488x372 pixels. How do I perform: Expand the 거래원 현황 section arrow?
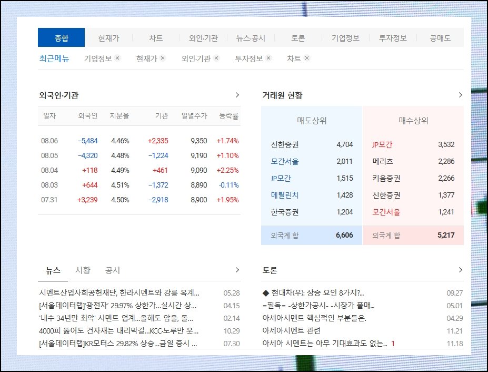click(x=460, y=95)
